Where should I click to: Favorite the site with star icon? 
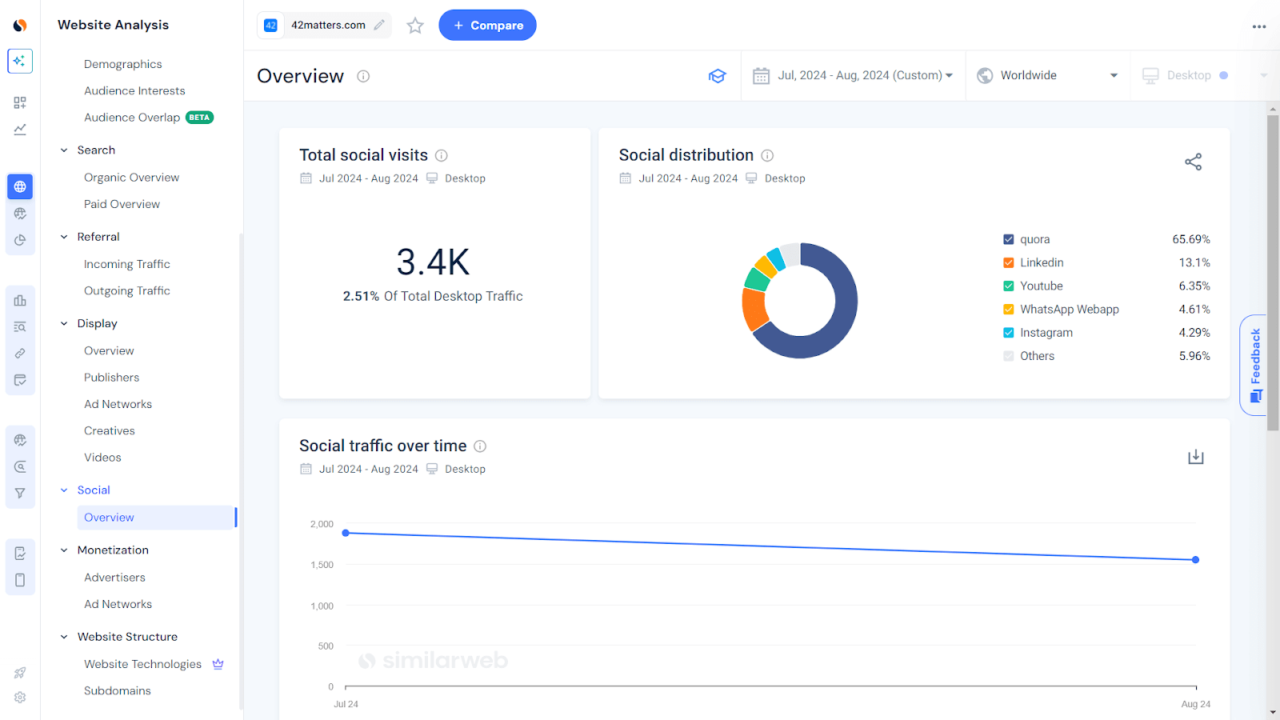tap(415, 26)
